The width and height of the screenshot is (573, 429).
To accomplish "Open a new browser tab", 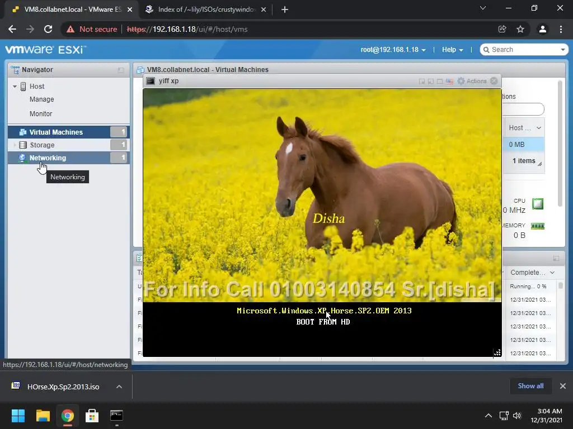I will pos(285,9).
